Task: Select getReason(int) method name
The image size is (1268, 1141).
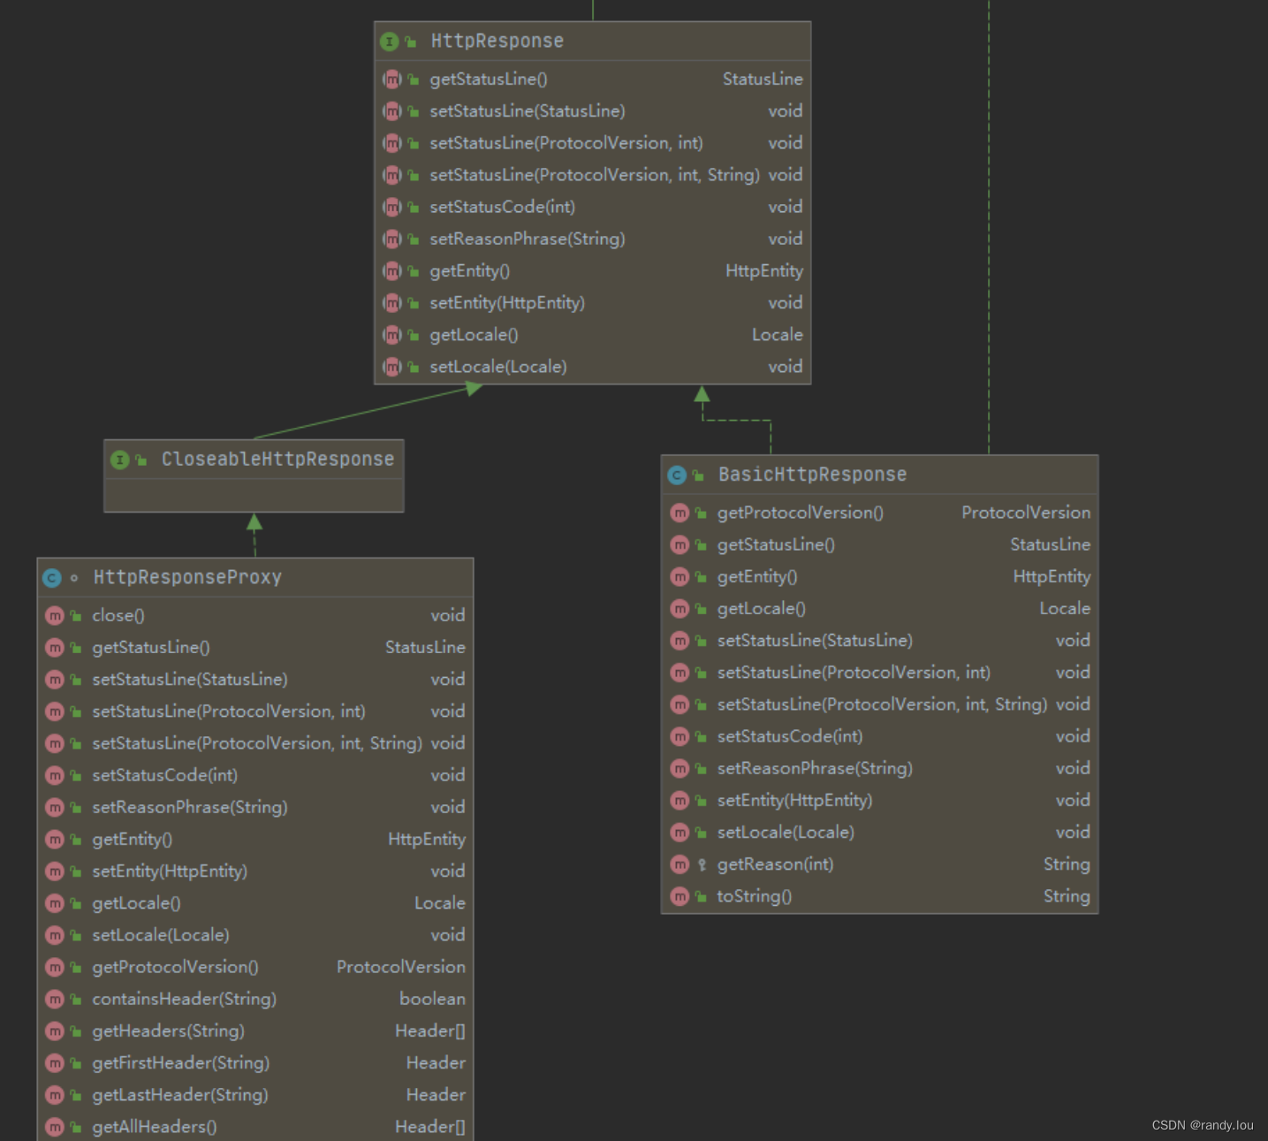Action: (775, 864)
